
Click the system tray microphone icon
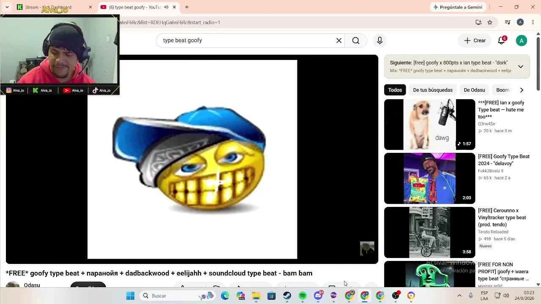(471, 296)
